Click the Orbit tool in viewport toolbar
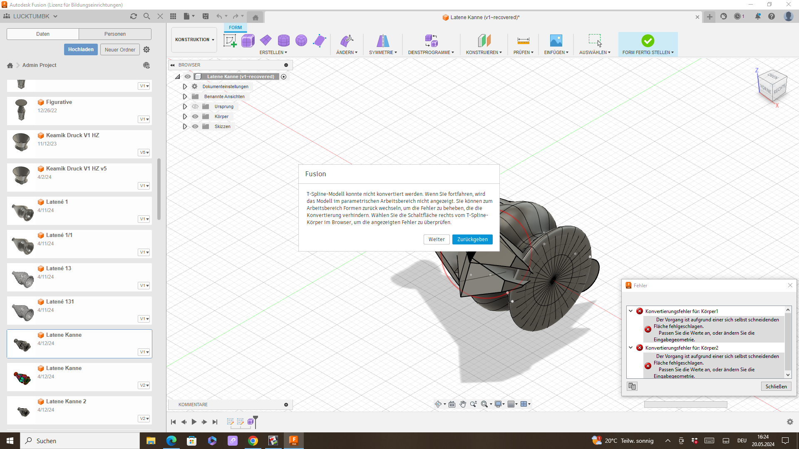Viewport: 799px width, 449px height. [439, 404]
